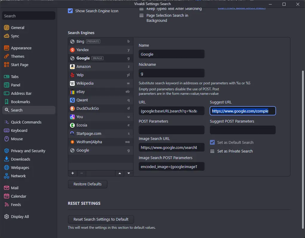This screenshot has height=238, width=305.
Task: Open General settings icon in sidebar
Action: [6, 28]
